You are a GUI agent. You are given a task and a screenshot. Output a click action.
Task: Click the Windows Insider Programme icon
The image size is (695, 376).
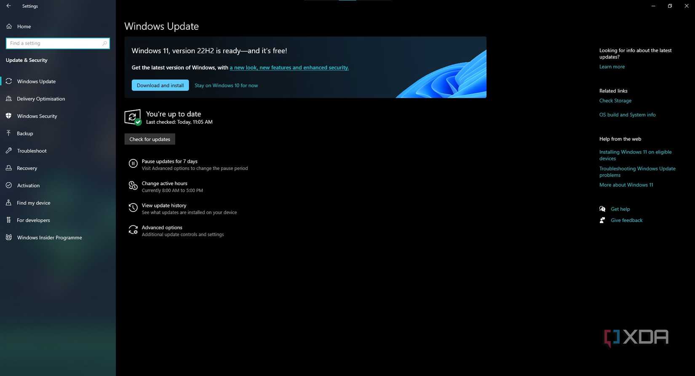click(x=9, y=237)
